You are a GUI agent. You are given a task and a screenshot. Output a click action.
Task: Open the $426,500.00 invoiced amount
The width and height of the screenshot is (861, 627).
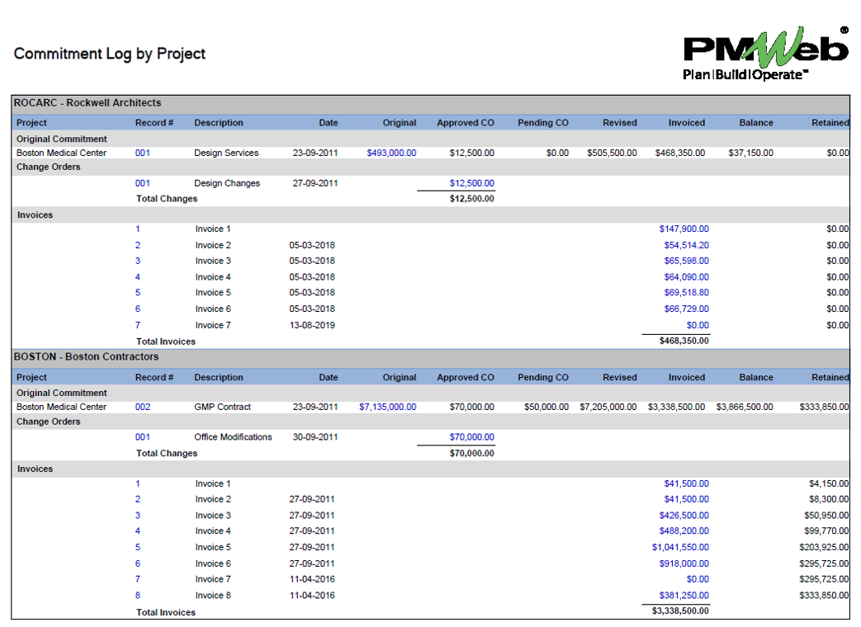[x=684, y=516]
